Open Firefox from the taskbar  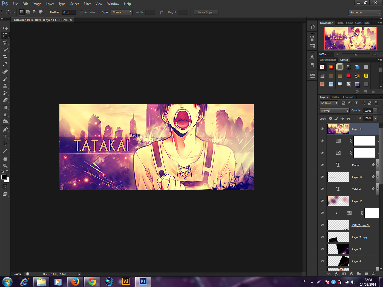75,282
